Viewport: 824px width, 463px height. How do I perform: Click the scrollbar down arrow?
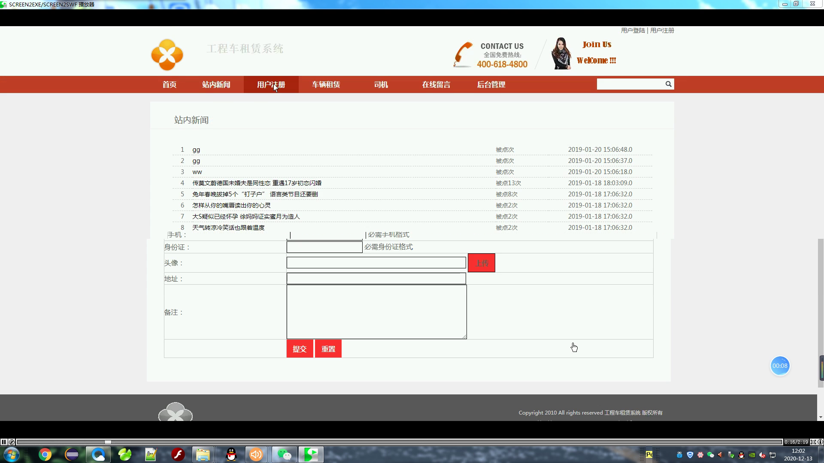pyautogui.click(x=821, y=417)
